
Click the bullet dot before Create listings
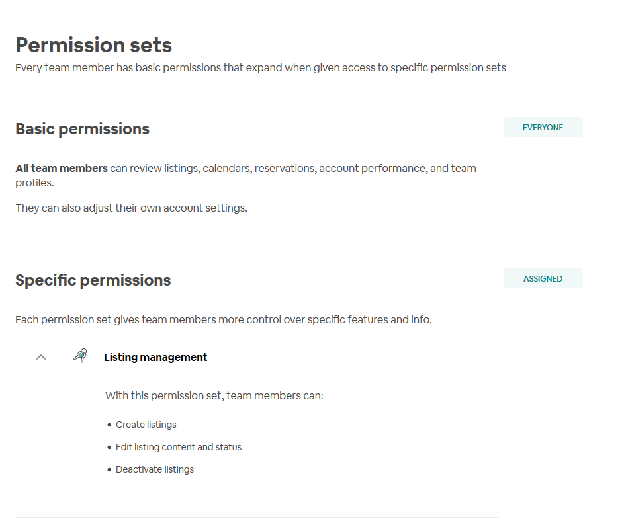pyautogui.click(x=109, y=425)
